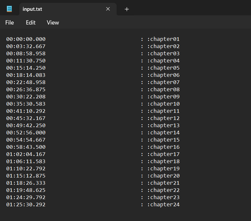Click the word chapter24
Viewport: 251px width, 221px height.
(165, 205)
